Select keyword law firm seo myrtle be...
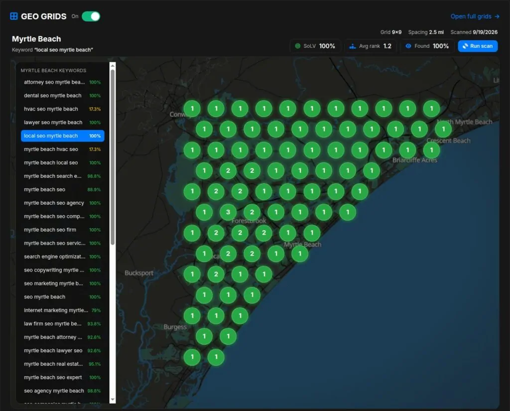 pyautogui.click(x=62, y=324)
